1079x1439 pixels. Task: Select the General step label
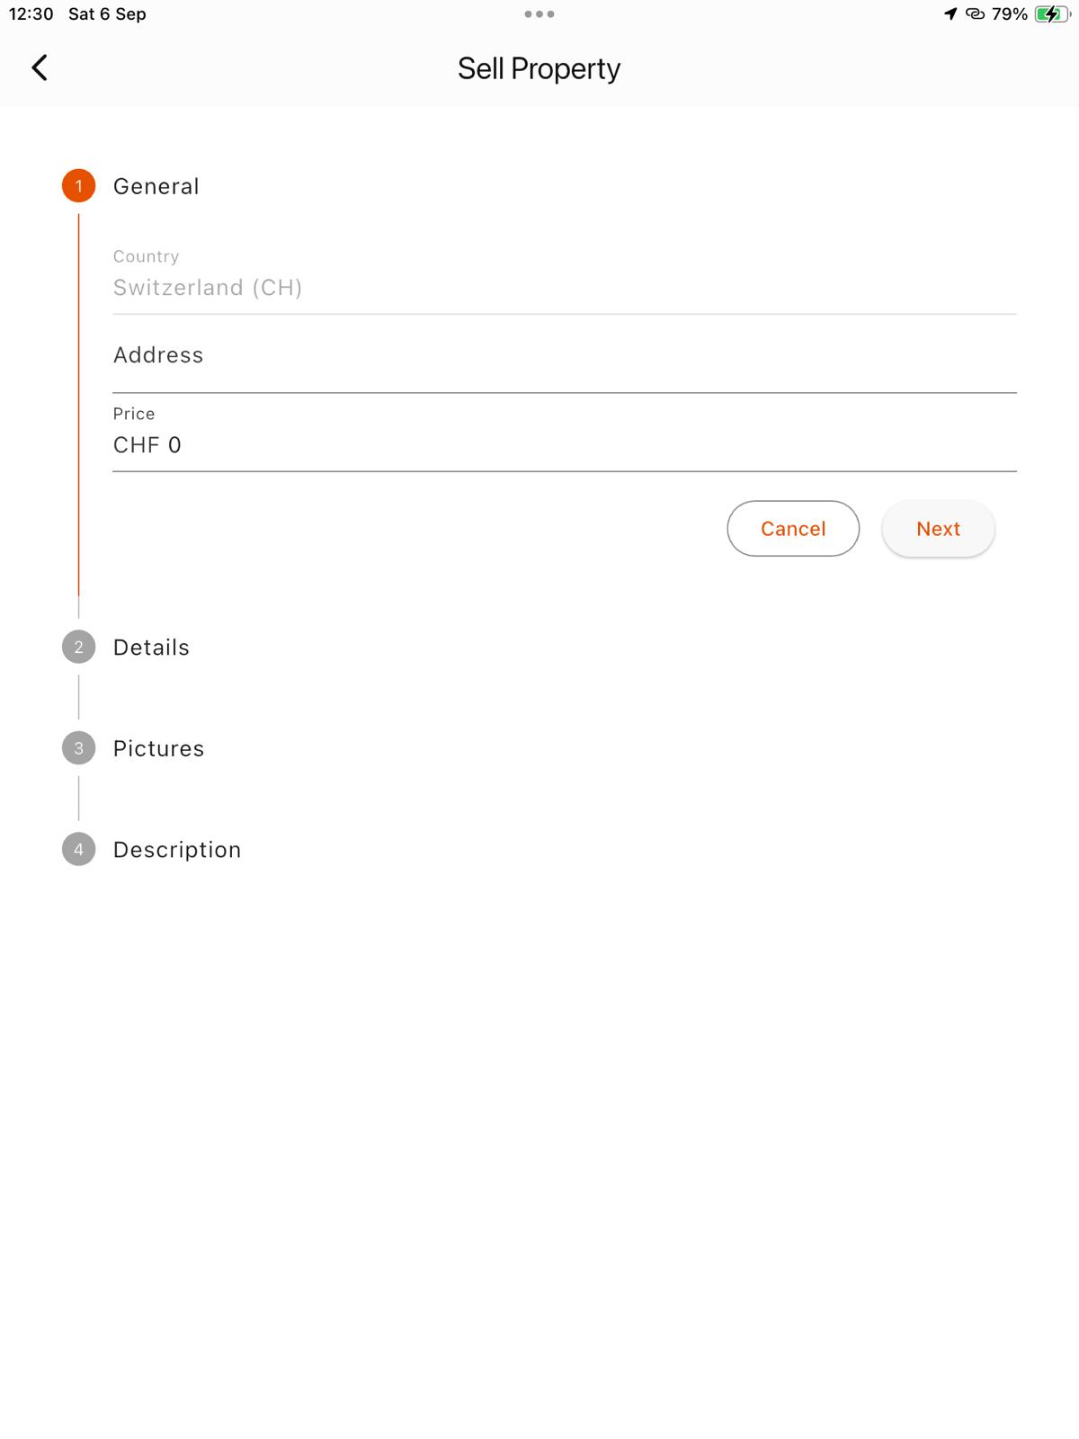pyautogui.click(x=156, y=186)
